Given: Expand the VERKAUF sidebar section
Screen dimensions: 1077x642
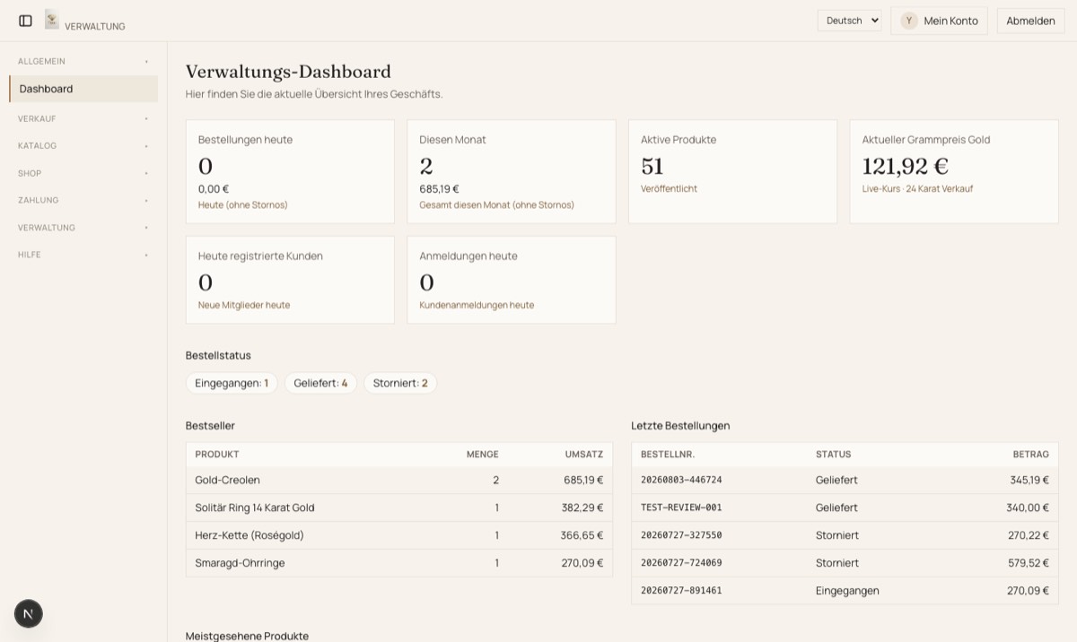Looking at the screenshot, I should pos(83,118).
